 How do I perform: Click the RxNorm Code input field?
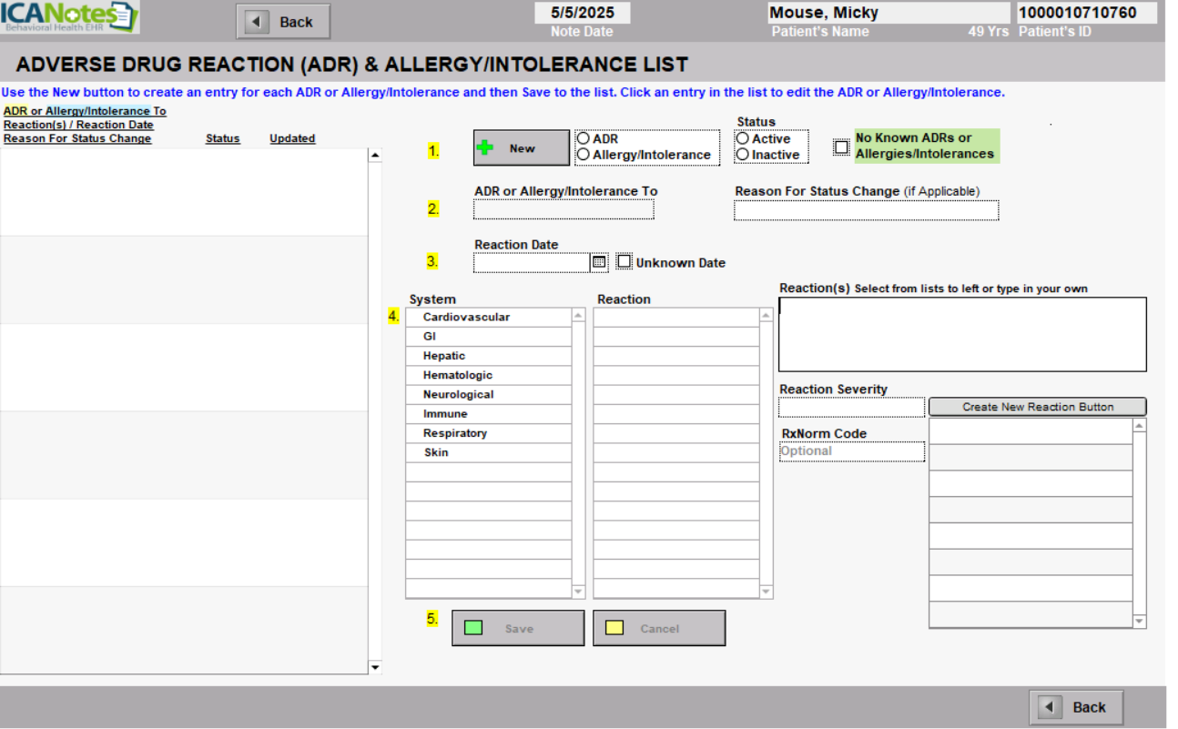851,451
